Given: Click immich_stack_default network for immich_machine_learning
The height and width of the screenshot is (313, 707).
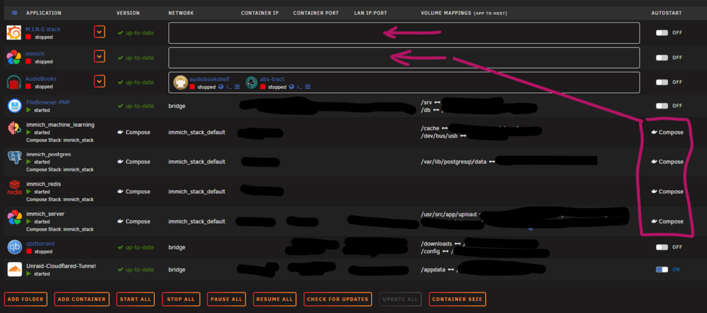Looking at the screenshot, I should [197, 133].
